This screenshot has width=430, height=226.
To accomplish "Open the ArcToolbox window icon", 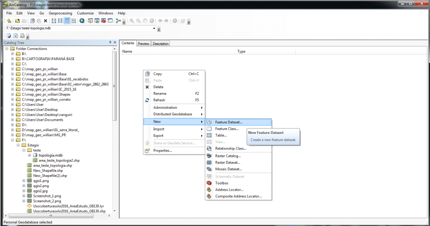I will tap(103, 21).
